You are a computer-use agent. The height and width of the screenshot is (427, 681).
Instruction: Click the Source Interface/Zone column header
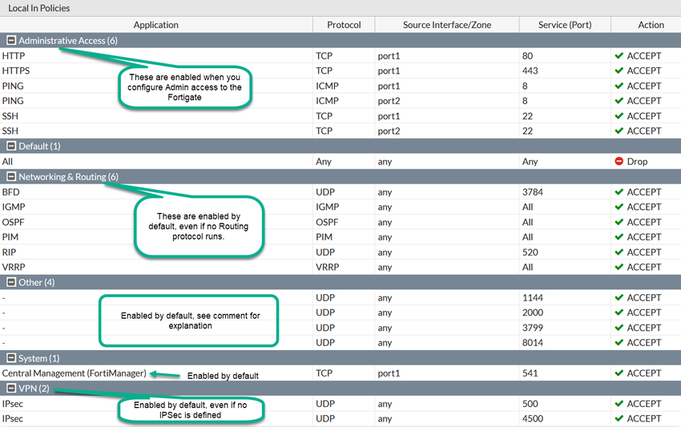coord(447,25)
